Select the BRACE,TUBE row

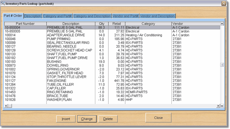(x=112, y=96)
